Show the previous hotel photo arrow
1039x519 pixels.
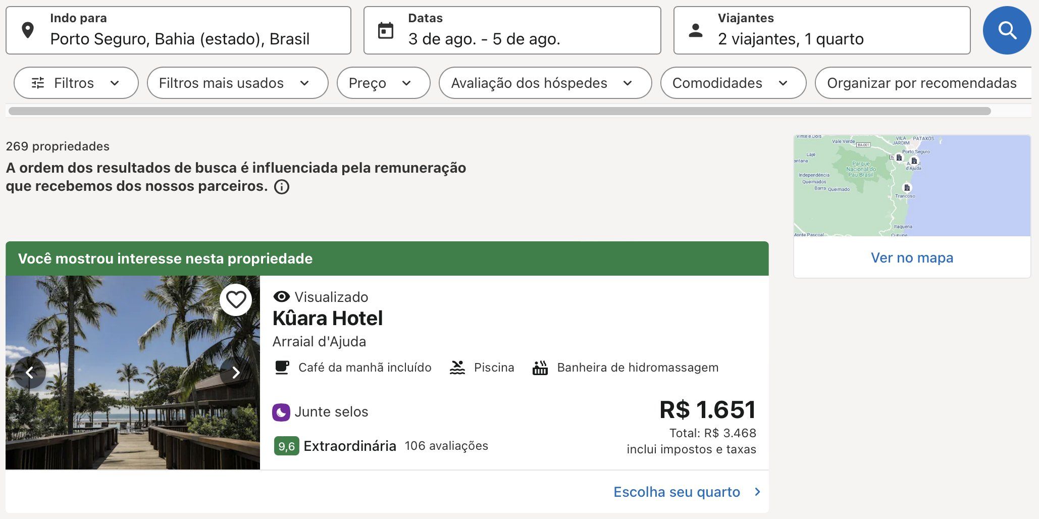coord(30,373)
